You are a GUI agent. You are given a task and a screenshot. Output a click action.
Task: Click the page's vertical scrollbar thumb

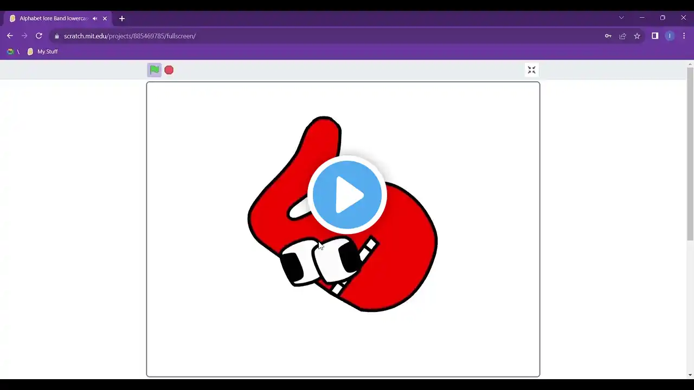(690, 154)
